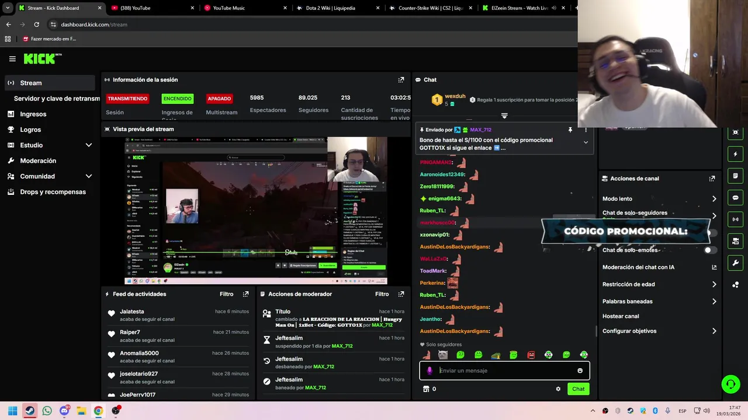Open the emoji picker in message box
The image size is (748, 420).
coord(580,370)
